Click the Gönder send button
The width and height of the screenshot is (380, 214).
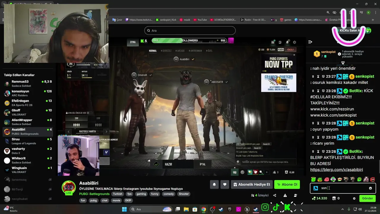tap(368, 198)
